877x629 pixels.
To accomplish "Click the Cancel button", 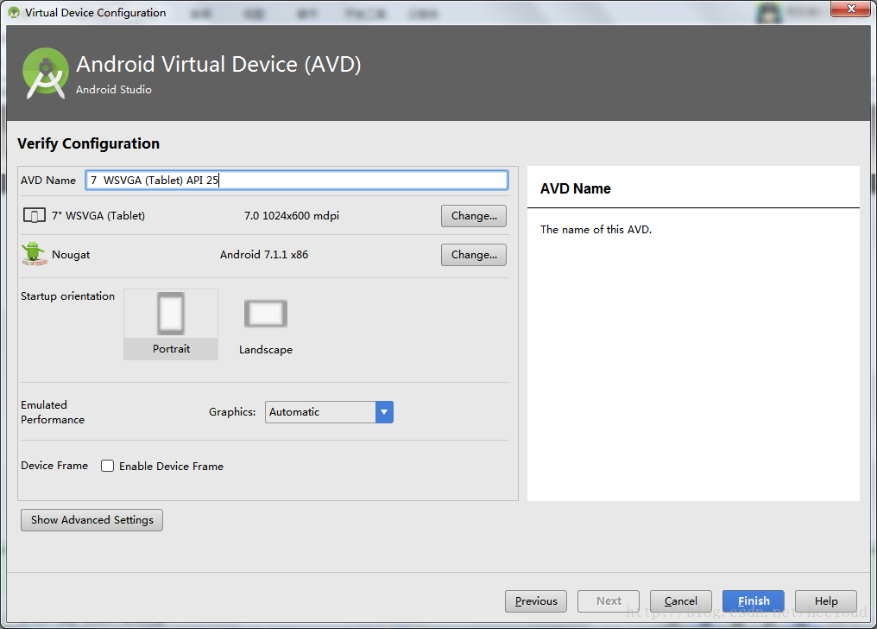I will click(x=681, y=601).
